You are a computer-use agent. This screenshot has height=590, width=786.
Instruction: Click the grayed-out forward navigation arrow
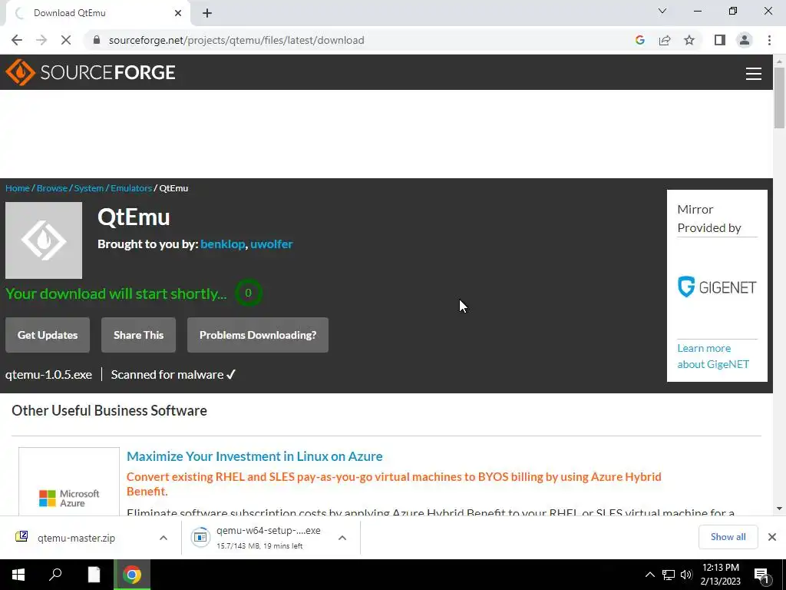tap(41, 40)
